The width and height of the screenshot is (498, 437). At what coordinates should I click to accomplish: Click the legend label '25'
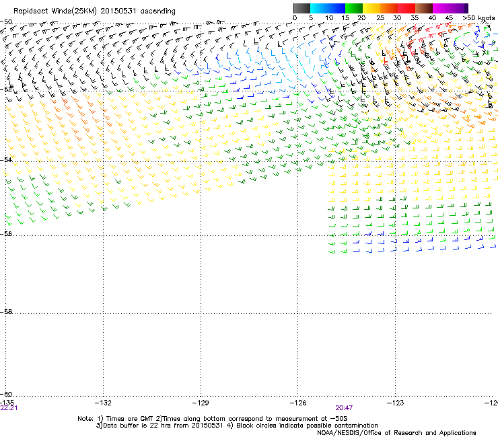[x=380, y=18]
